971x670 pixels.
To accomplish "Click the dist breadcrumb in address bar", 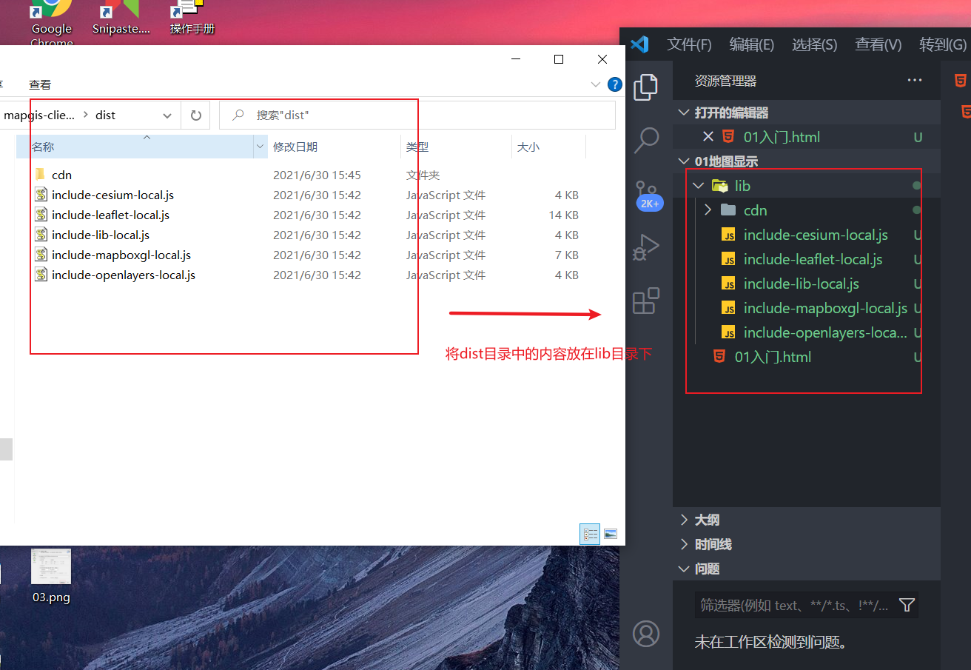I will [x=106, y=115].
